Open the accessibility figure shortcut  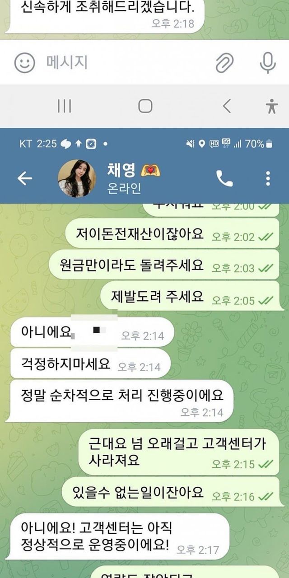271,106
